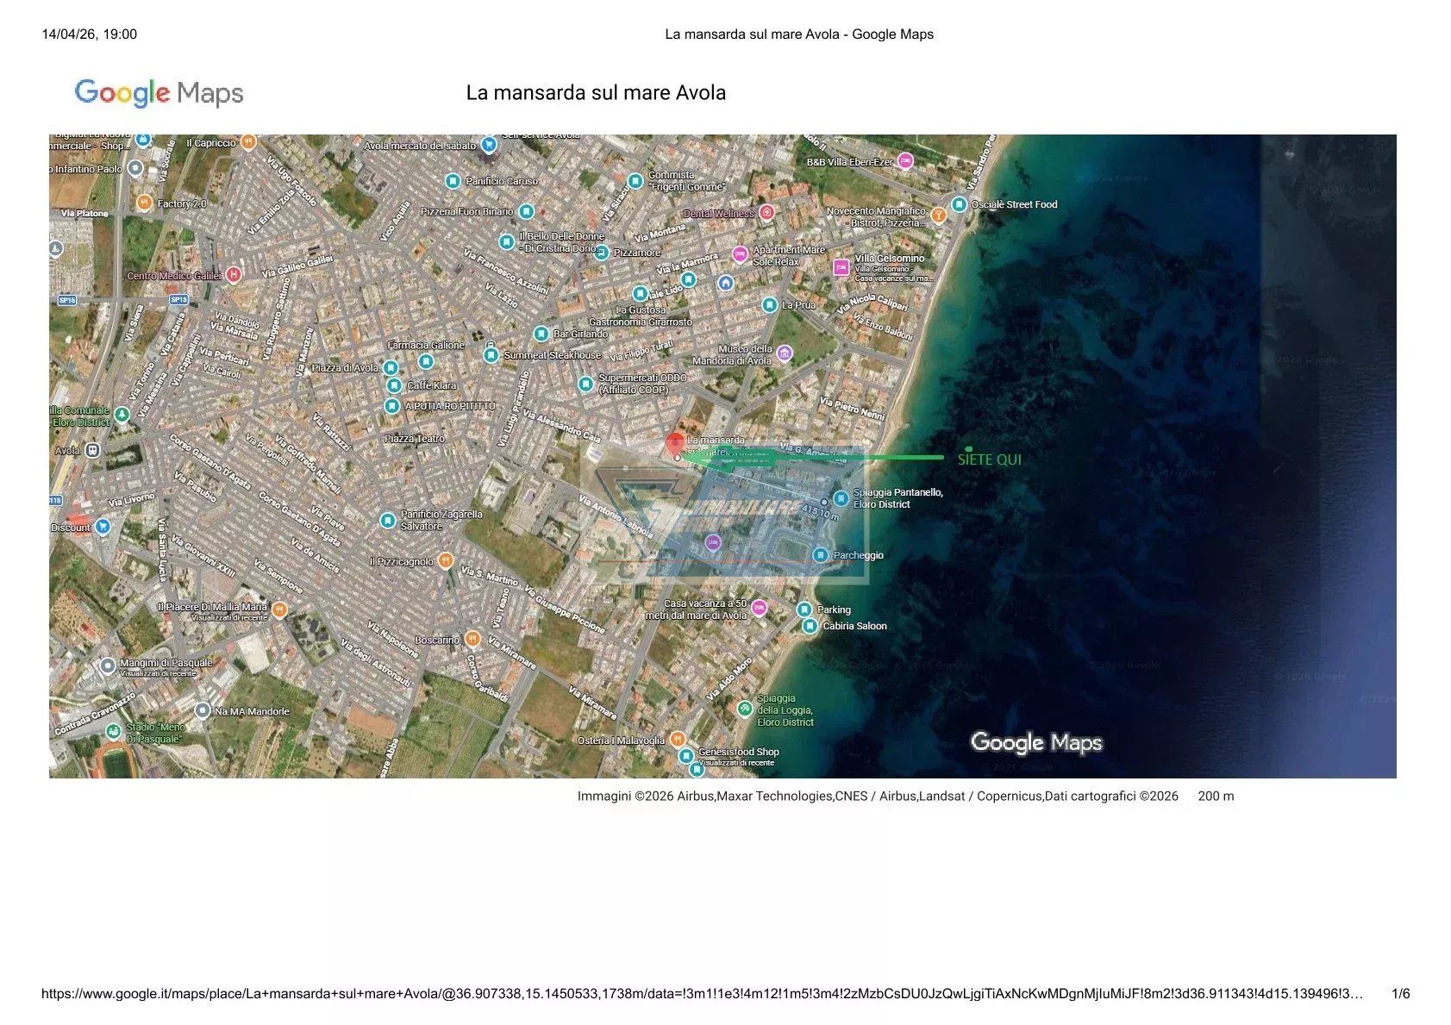1451x1025 pixels.
Task: Click the green SIETE QUI label
Action: (x=989, y=459)
